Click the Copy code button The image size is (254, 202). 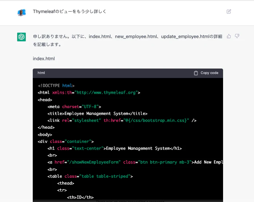click(206, 73)
